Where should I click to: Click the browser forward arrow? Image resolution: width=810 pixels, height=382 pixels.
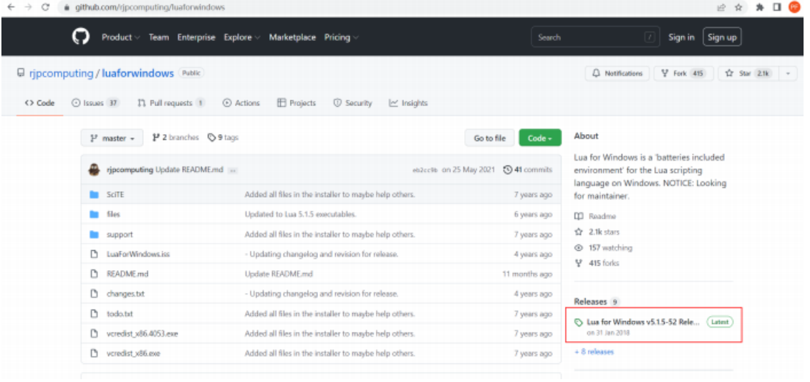[x=28, y=7]
